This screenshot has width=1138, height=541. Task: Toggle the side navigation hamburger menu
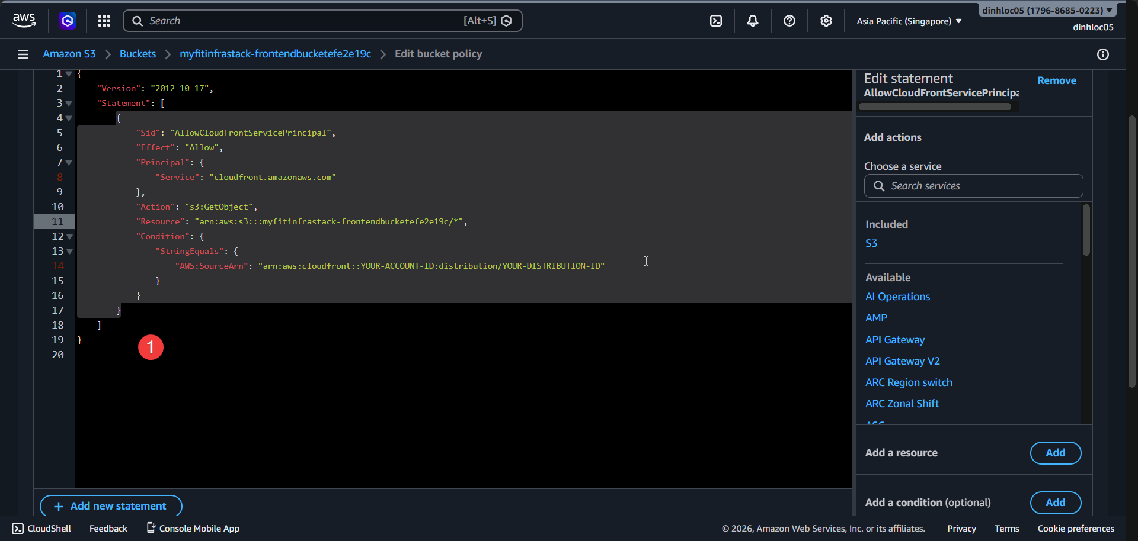point(23,54)
